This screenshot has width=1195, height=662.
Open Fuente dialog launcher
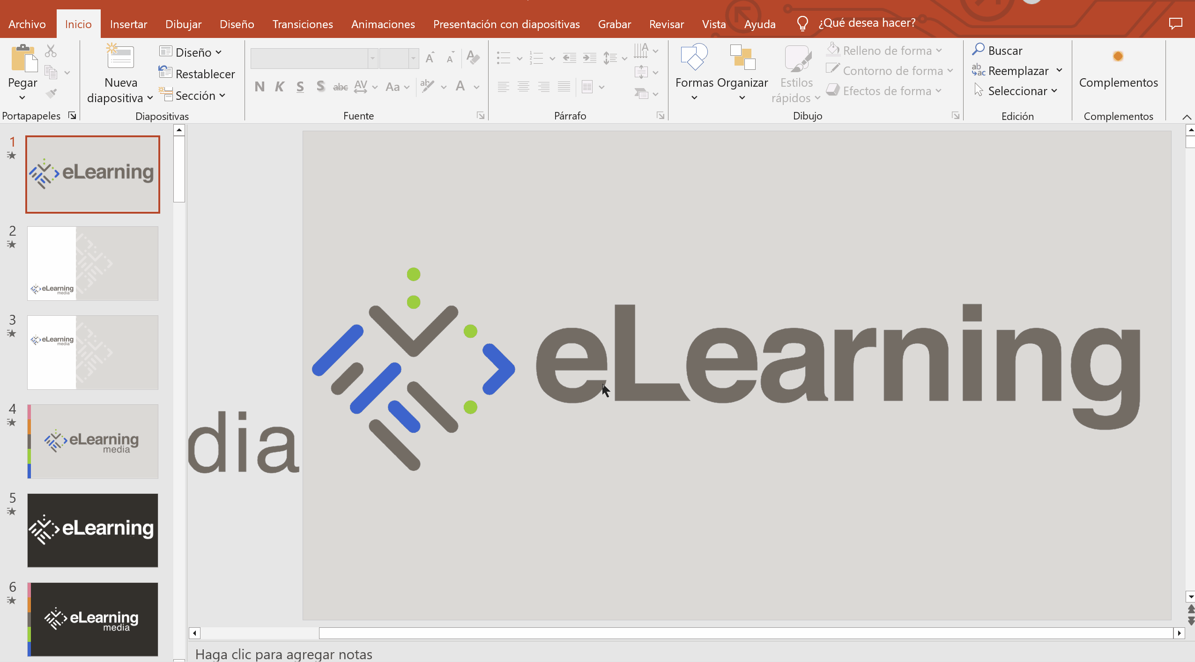481,115
